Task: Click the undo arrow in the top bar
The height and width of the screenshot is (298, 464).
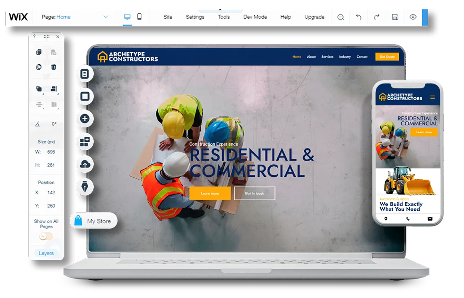Action: pyautogui.click(x=359, y=17)
